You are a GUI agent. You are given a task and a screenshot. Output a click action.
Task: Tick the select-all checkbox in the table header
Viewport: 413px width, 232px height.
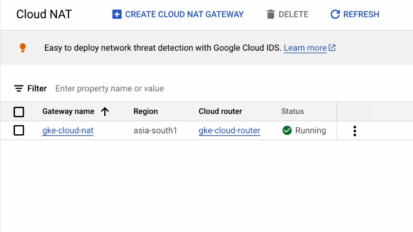tap(19, 112)
